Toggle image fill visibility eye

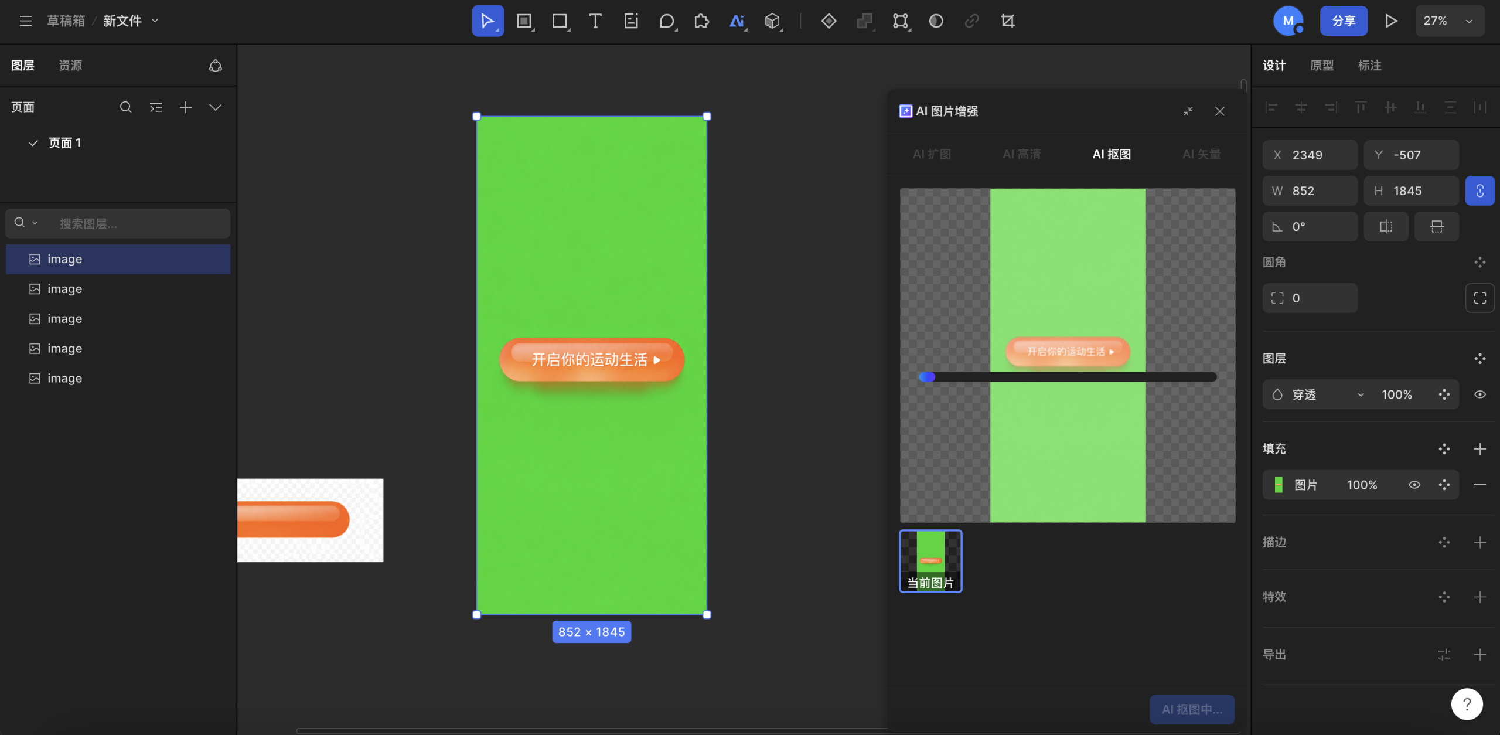pos(1414,485)
